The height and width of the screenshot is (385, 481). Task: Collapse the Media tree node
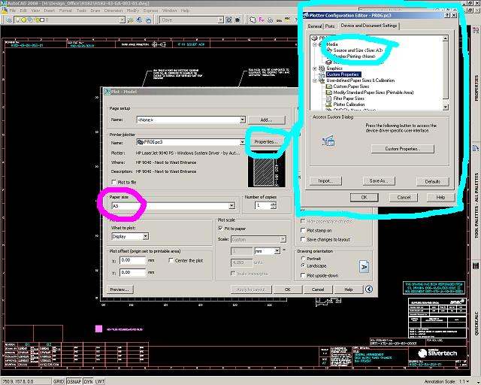[x=314, y=44]
